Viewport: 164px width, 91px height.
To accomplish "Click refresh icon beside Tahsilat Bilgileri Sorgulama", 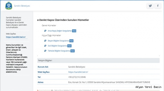I will [x=45, y=51].
